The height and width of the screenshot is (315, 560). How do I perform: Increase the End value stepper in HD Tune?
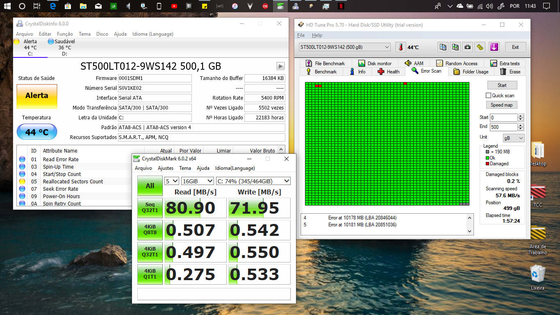521,125
